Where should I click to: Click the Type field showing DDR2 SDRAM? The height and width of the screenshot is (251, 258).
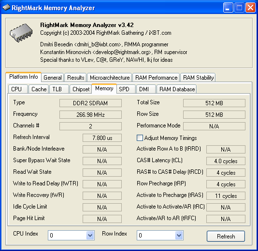click(90, 103)
